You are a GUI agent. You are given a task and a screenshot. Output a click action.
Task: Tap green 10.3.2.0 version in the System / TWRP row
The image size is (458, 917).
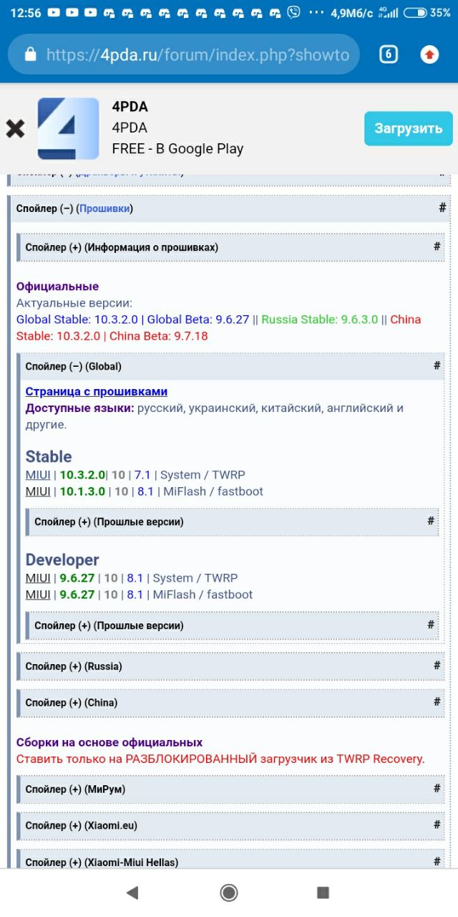click(82, 475)
